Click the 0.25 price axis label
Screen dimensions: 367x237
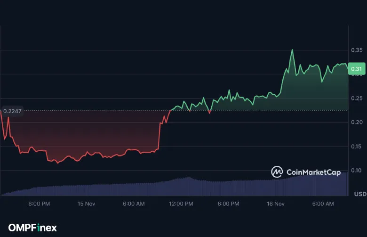(356, 98)
